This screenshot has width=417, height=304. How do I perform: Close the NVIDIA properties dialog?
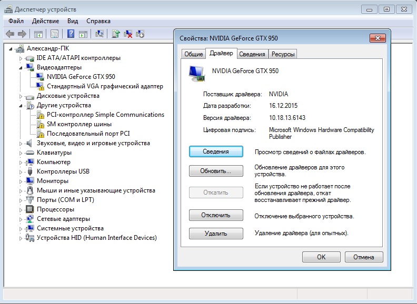point(378,38)
